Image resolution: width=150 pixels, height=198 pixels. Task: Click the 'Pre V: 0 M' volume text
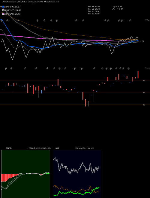click(118, 9)
